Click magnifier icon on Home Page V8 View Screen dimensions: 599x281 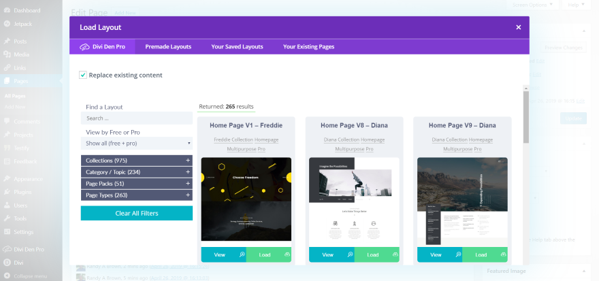pos(350,254)
